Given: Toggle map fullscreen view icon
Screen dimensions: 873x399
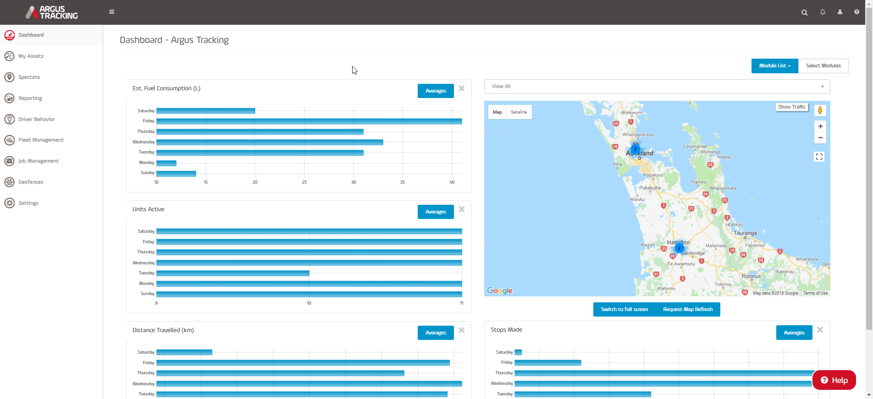Looking at the screenshot, I should pos(819,157).
